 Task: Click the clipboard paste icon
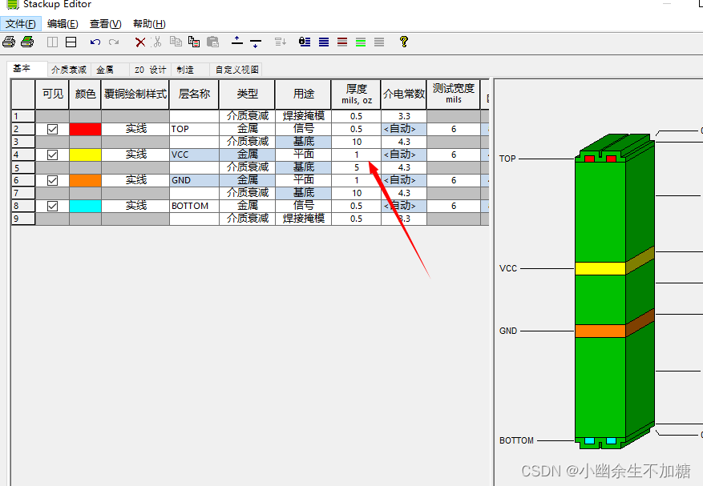(212, 42)
